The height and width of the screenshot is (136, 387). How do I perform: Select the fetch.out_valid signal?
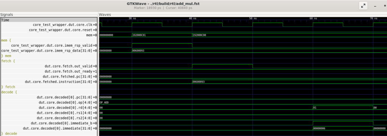49,66
